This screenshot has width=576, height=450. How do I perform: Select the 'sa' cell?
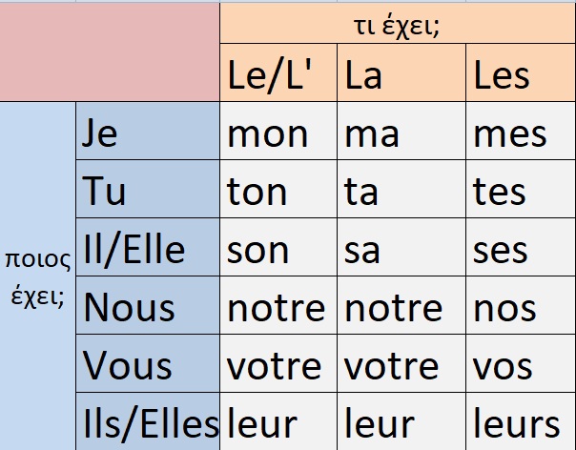coord(401,247)
